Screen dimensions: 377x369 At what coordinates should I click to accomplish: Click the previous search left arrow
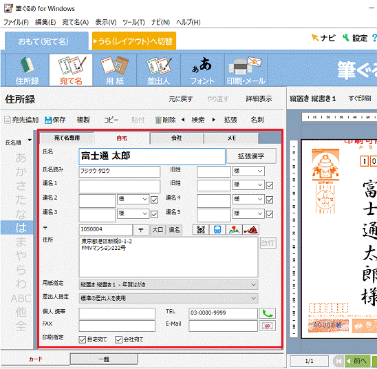point(183,120)
